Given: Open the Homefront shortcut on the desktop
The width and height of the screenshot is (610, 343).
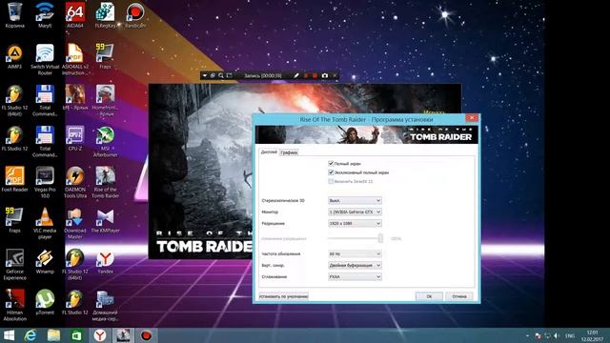Looking at the screenshot, I should click(106, 100).
